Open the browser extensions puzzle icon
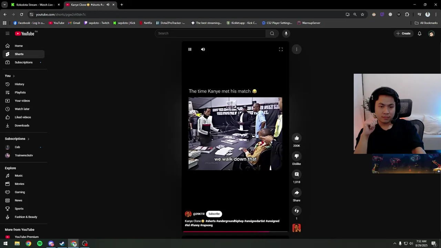441x248 pixels. (407, 14)
